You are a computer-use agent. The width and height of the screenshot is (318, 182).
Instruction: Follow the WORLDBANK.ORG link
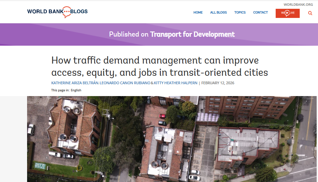tap(298, 4)
